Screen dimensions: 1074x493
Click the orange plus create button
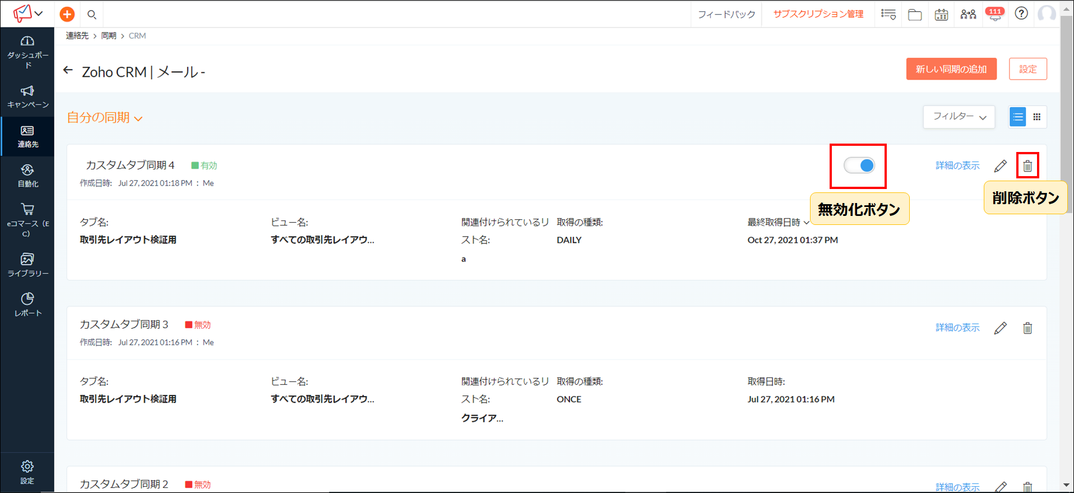(x=67, y=14)
